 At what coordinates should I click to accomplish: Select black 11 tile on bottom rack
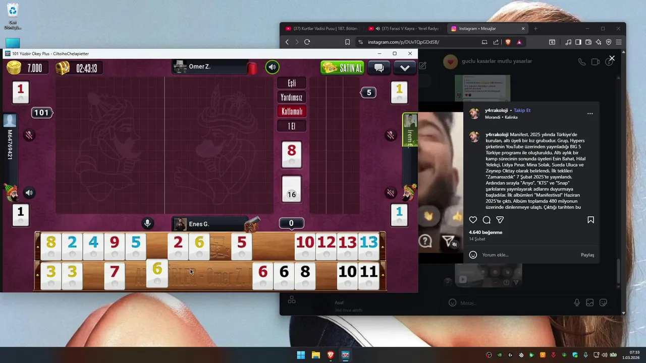coord(368,276)
